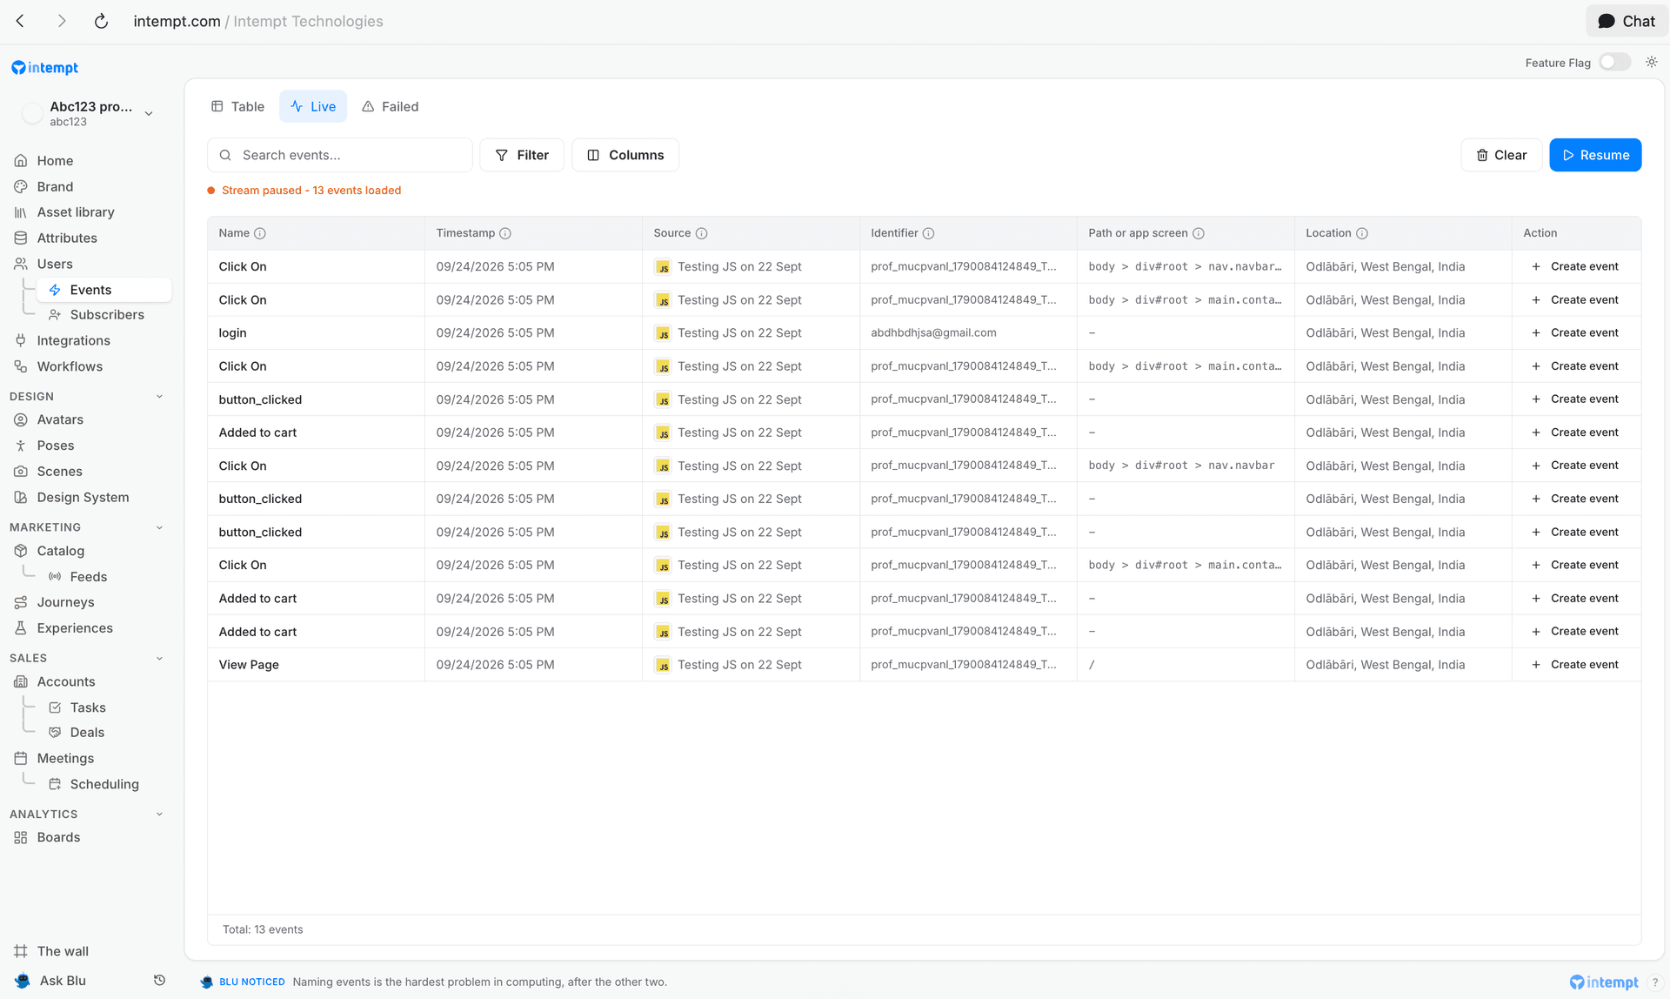Open the Brand page

pyautogui.click(x=54, y=187)
